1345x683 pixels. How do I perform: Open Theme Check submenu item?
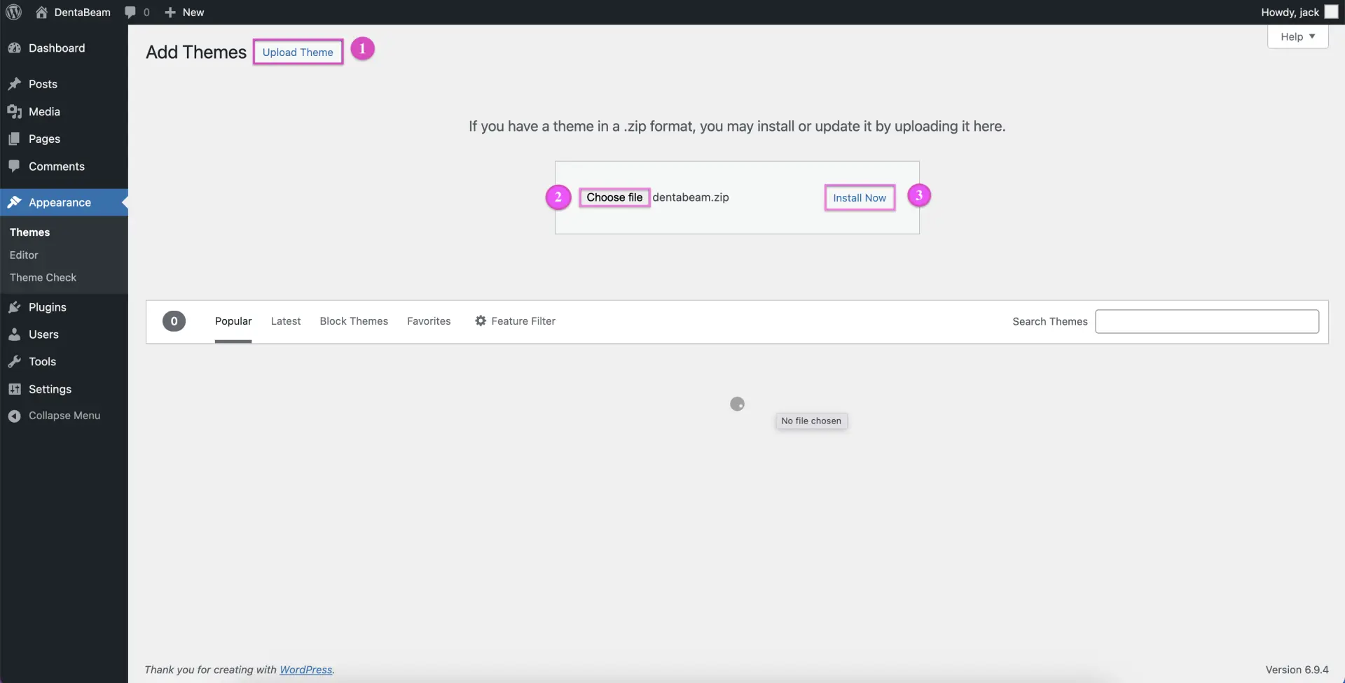coord(43,277)
